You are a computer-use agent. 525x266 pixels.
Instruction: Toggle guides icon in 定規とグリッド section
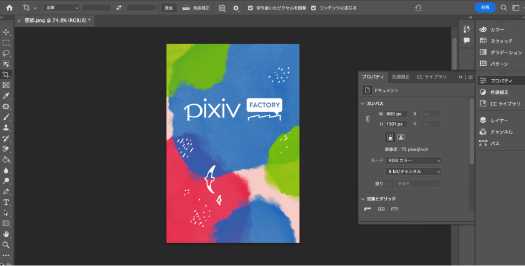[x=395, y=209]
